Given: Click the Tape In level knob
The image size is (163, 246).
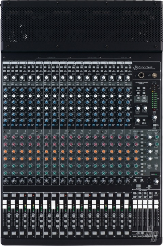Looking at the screenshot, I should 137,121.
